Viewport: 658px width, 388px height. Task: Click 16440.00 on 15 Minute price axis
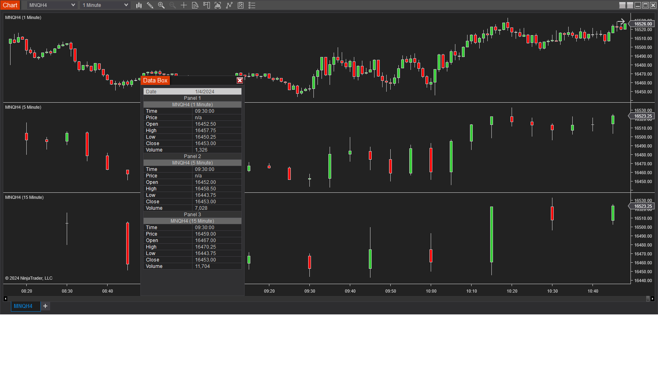pyautogui.click(x=643, y=280)
